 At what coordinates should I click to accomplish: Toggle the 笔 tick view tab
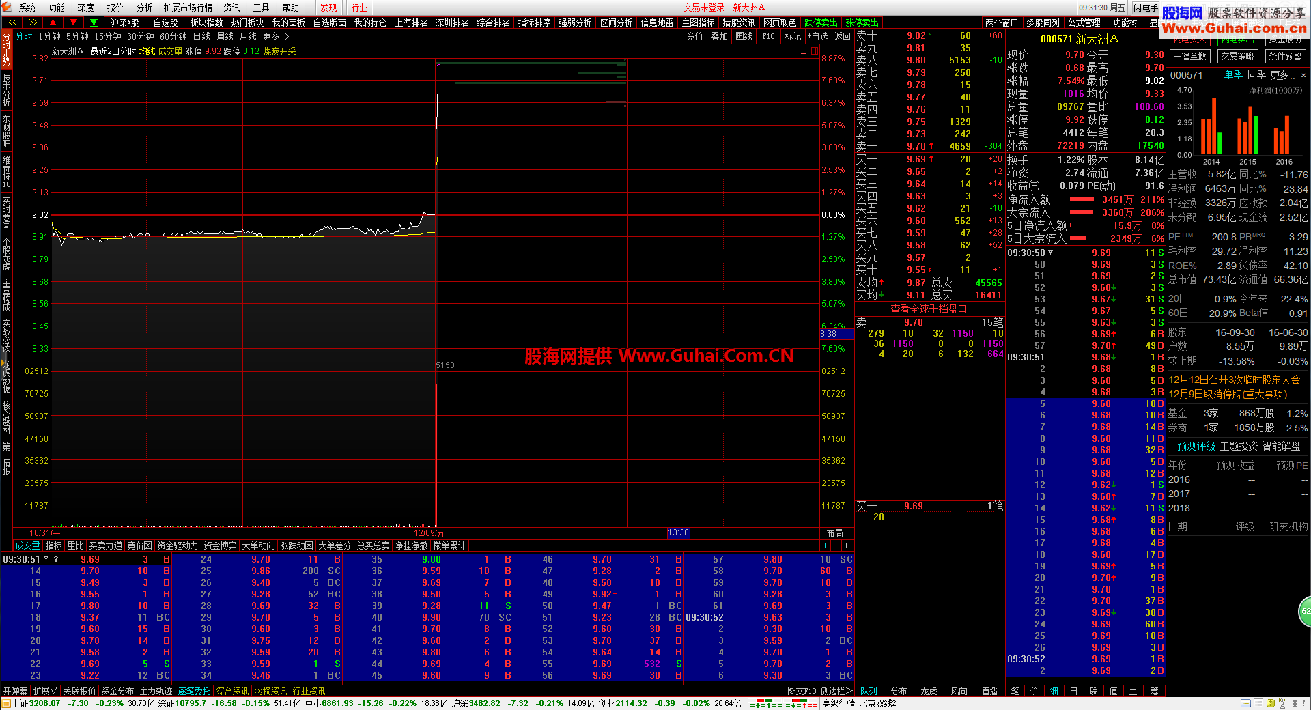pos(1015,691)
